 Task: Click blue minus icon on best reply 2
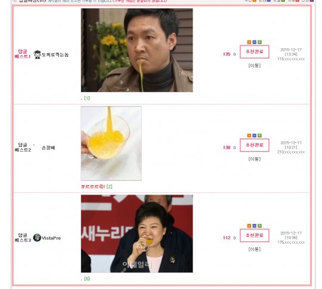click(x=254, y=136)
